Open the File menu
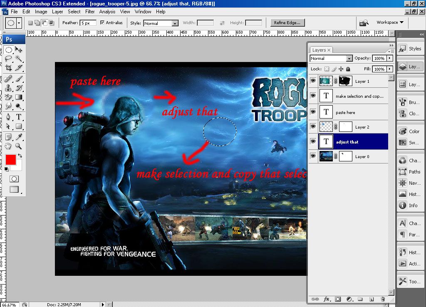The image size is (426, 307). point(14,12)
